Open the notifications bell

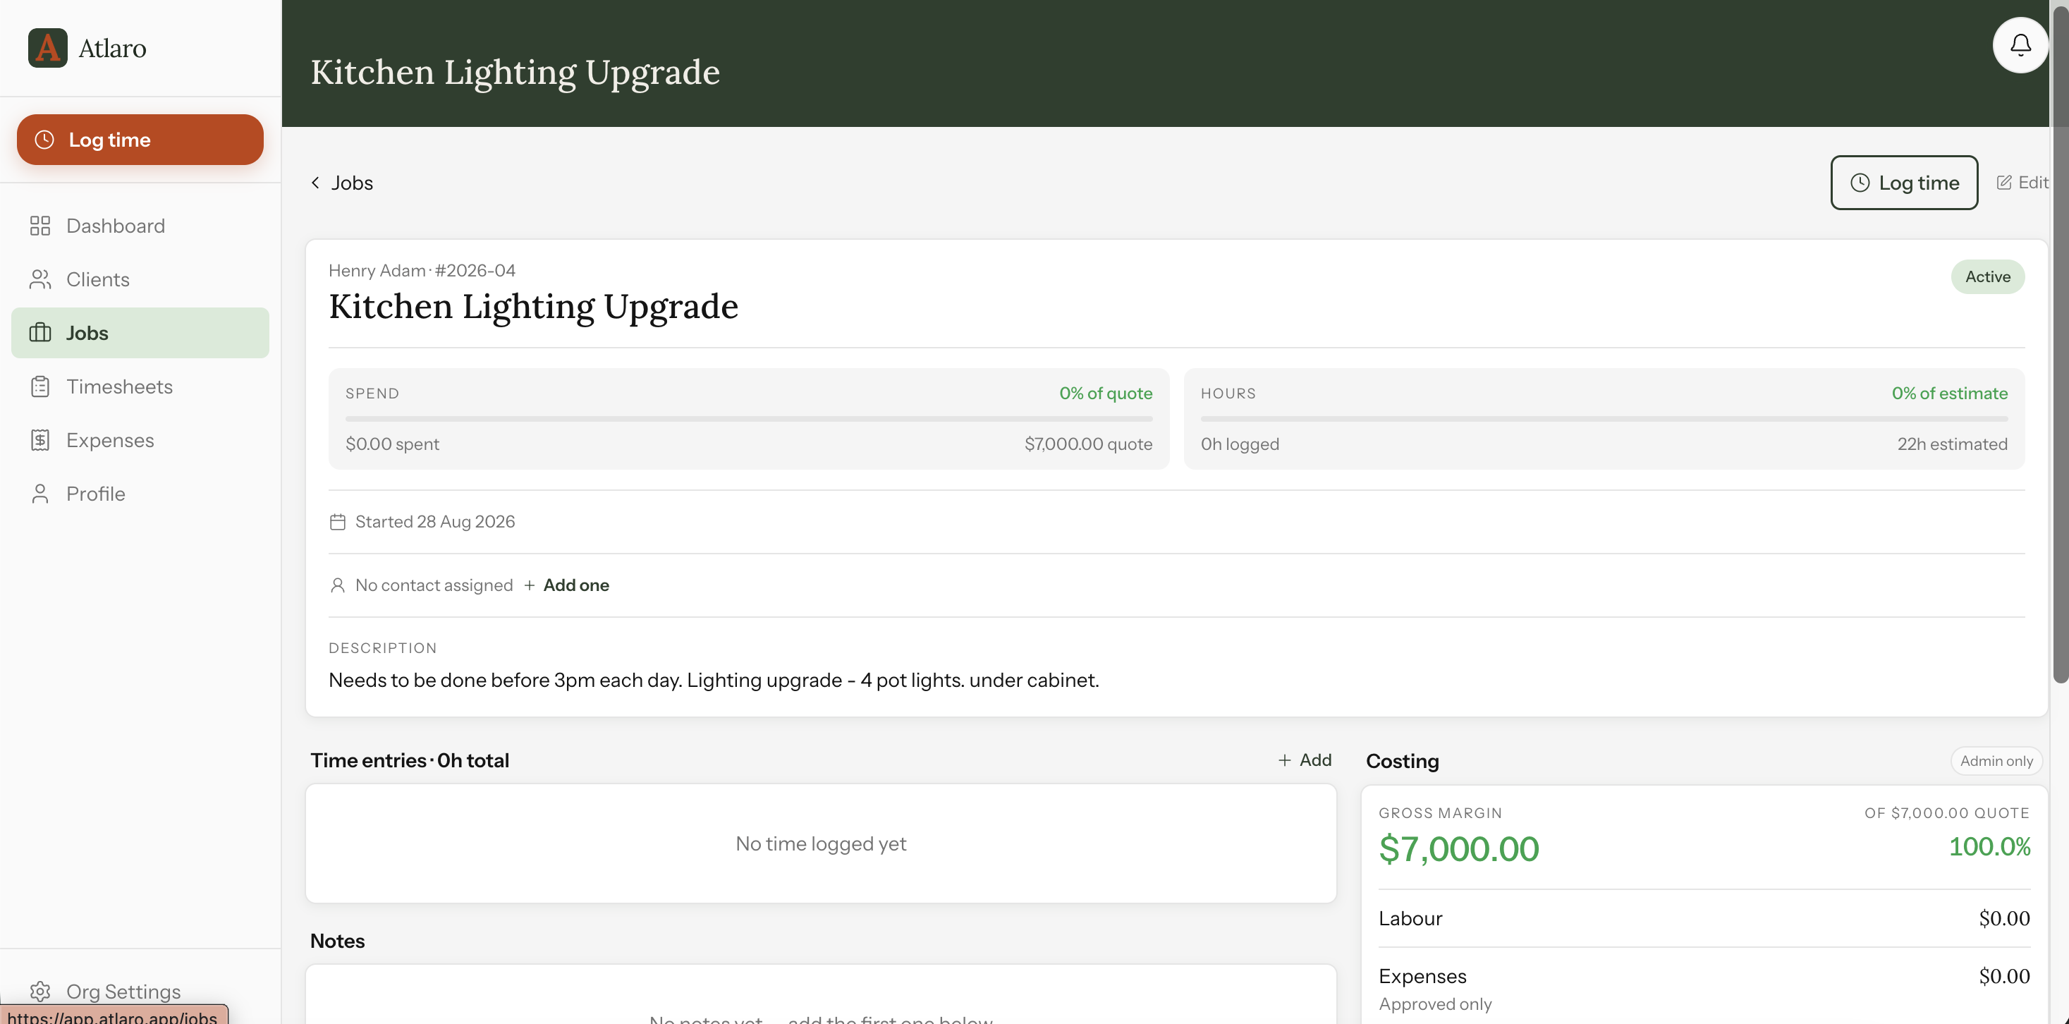(x=2020, y=45)
